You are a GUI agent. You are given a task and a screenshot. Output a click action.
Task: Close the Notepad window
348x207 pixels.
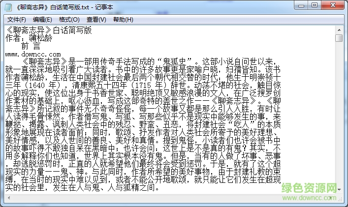(x=333, y=5)
